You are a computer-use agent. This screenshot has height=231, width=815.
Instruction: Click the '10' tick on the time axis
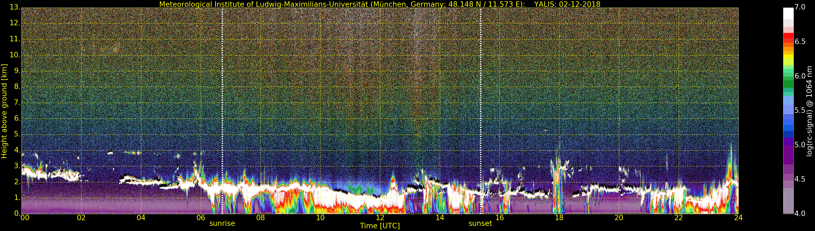(x=320, y=218)
